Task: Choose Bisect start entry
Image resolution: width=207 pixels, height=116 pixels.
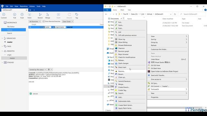Action: tap(130, 67)
